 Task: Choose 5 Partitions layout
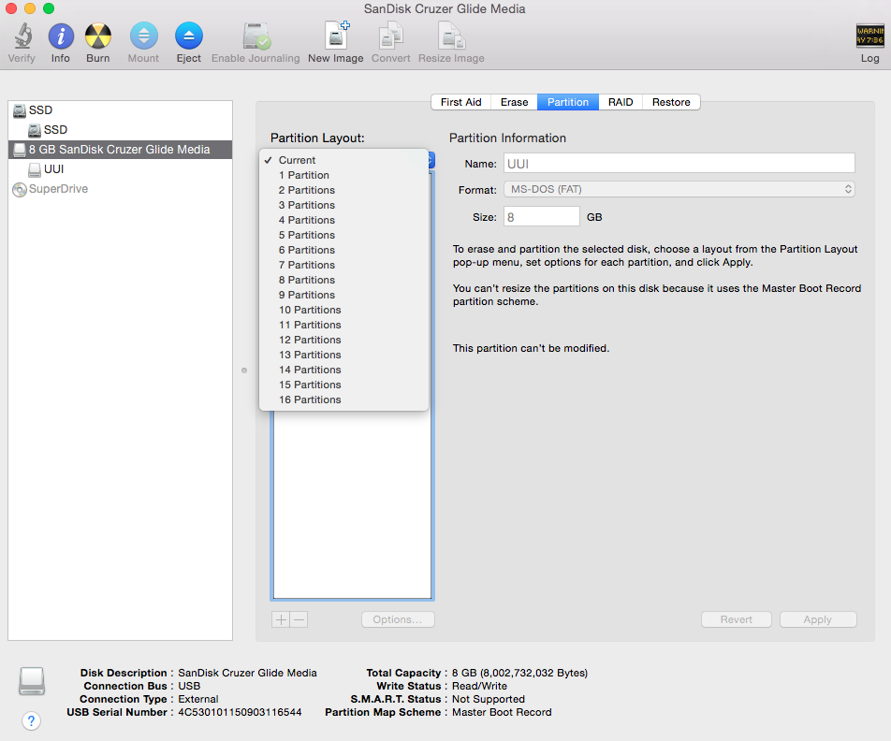343,235
